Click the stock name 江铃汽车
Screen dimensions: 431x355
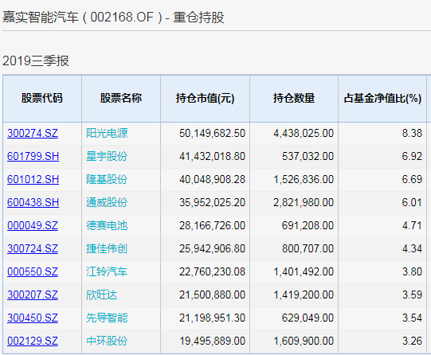tap(107, 271)
